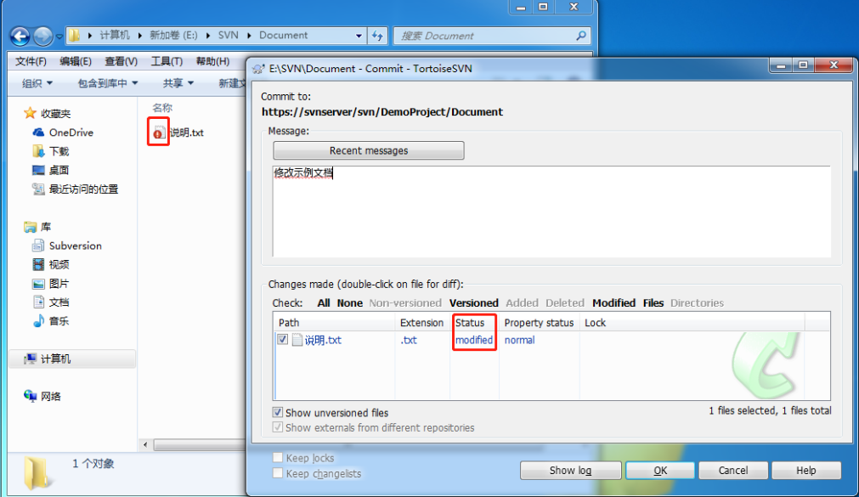Expand the breadcrumb arrow after SVN
This screenshot has width=859, height=497.
click(249, 36)
